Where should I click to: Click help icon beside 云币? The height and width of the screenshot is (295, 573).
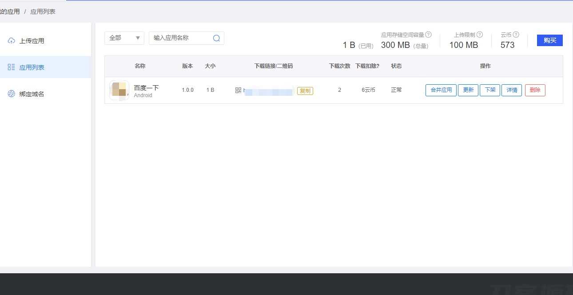pyautogui.click(x=516, y=35)
